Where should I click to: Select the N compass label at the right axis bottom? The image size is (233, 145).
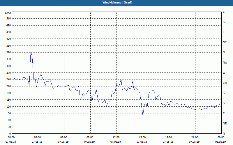pos(224,134)
